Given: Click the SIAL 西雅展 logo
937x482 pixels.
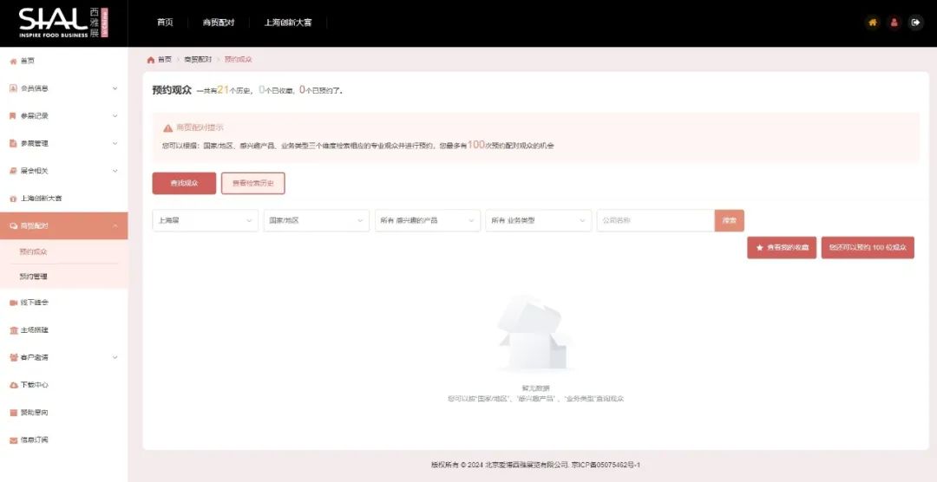Looking at the screenshot, I should (x=63, y=23).
